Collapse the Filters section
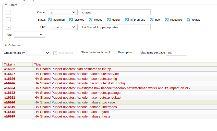The width and height of the screenshot is (217, 131). tap(12, 5)
